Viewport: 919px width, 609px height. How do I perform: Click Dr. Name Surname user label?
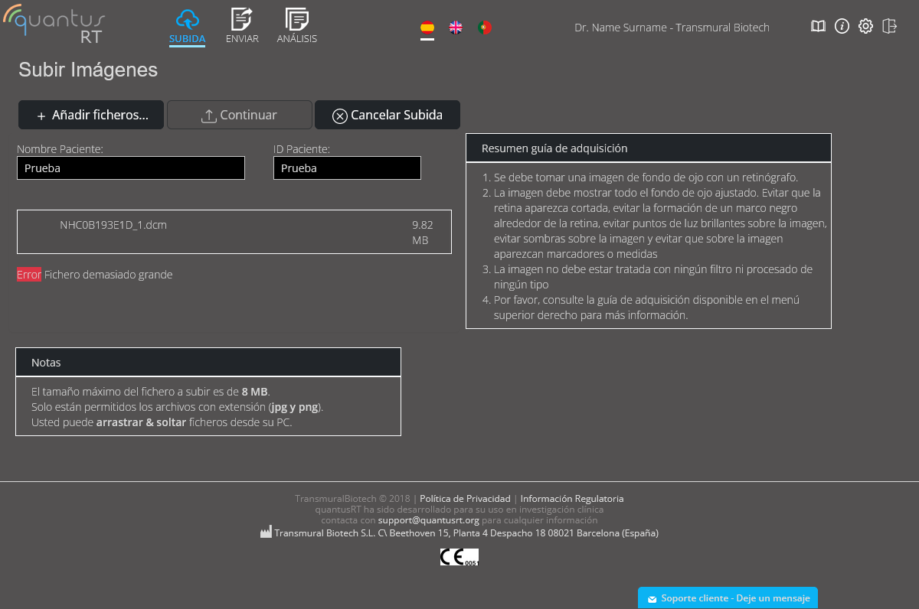click(x=672, y=28)
